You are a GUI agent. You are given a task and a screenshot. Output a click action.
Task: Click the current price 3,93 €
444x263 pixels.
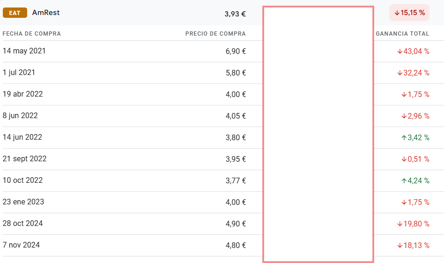[x=235, y=14]
